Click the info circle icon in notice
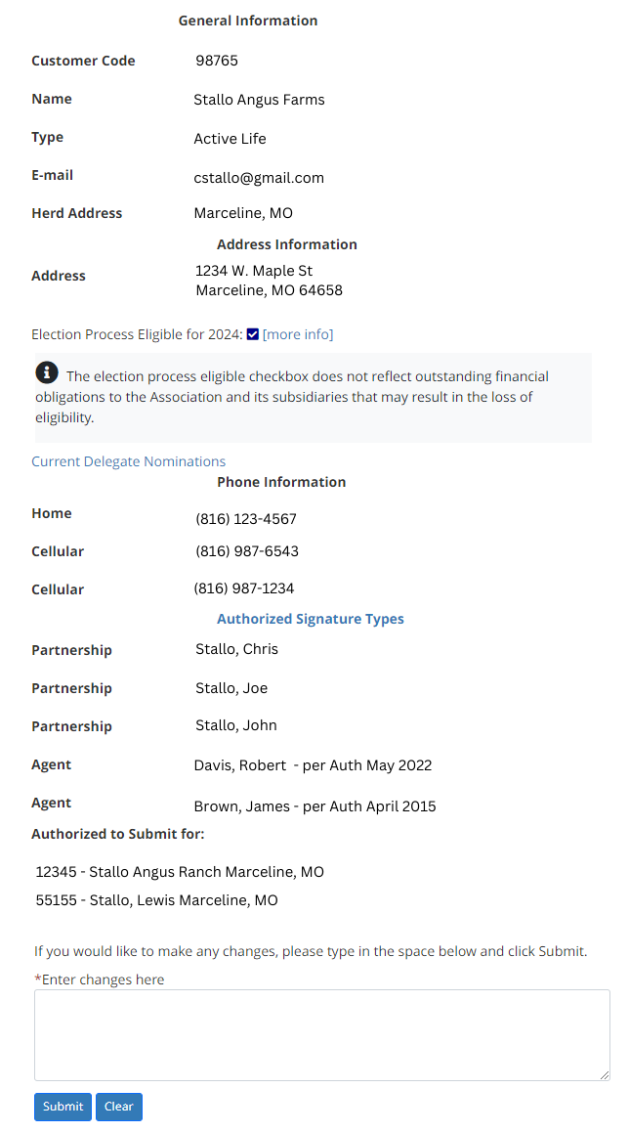This screenshot has width=629, height=1132. coord(47,372)
